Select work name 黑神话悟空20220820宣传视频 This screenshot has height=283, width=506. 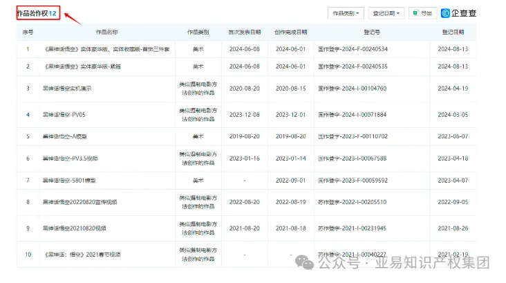[x=79, y=202]
